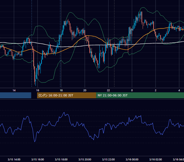Click the 3/16 00:00 timestamp label
184x162 pixels.
[x=132, y=159]
